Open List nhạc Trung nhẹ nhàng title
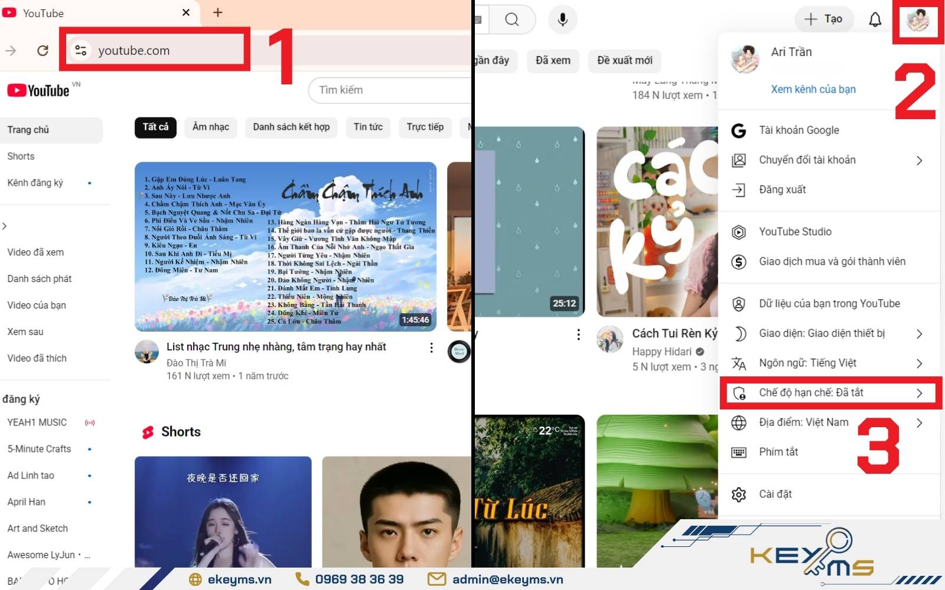Viewport: 945px width, 590px height. (276, 347)
